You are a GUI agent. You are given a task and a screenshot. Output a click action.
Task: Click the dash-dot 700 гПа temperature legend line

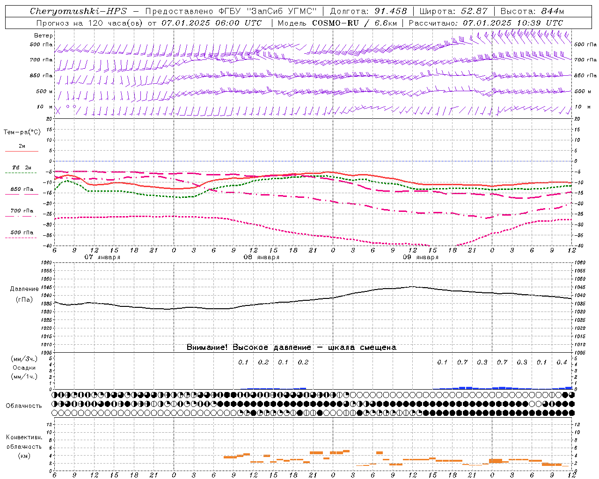click(21, 216)
